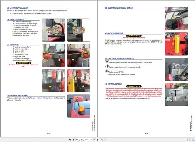195x142 pixels.
Task: Go to the next page
Action: coord(94,140)
